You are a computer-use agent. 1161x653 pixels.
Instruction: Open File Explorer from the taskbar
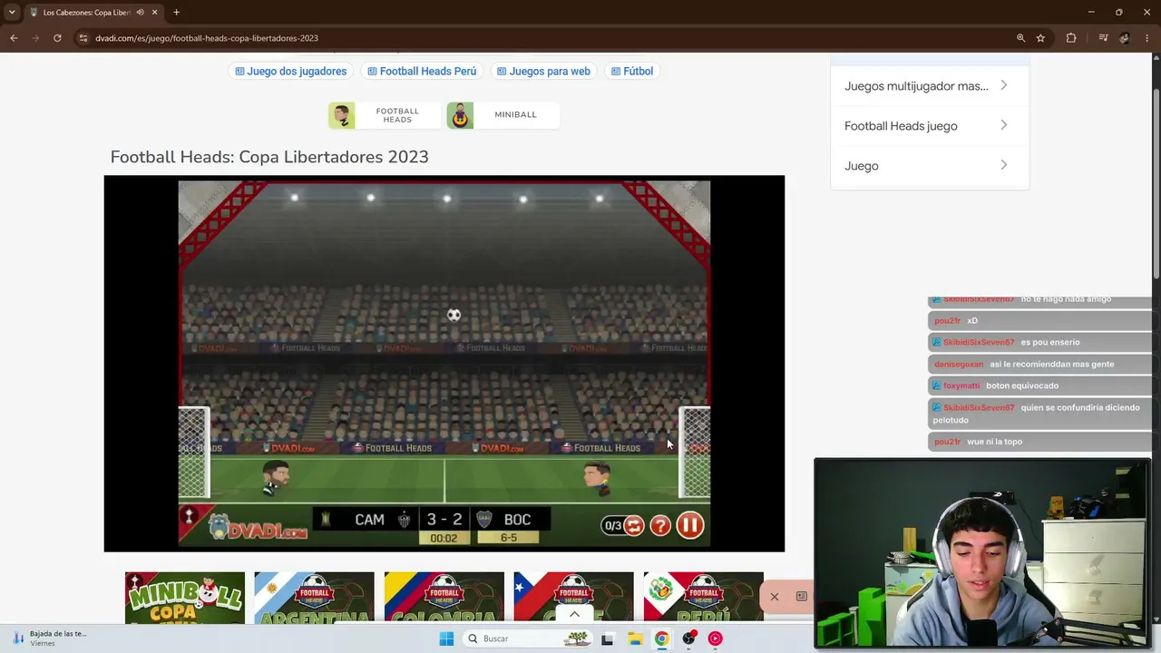pyautogui.click(x=635, y=638)
